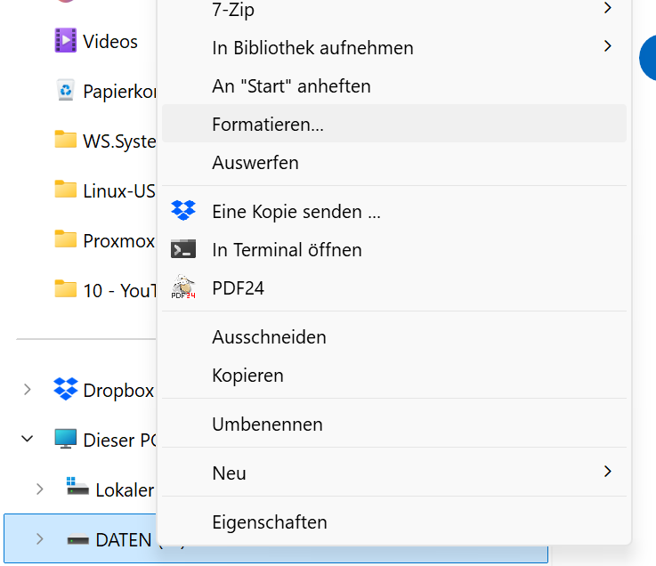Viewport: 656px width, 566px height.
Task: Collapse the Dieser PC tree node
Action: (x=27, y=440)
